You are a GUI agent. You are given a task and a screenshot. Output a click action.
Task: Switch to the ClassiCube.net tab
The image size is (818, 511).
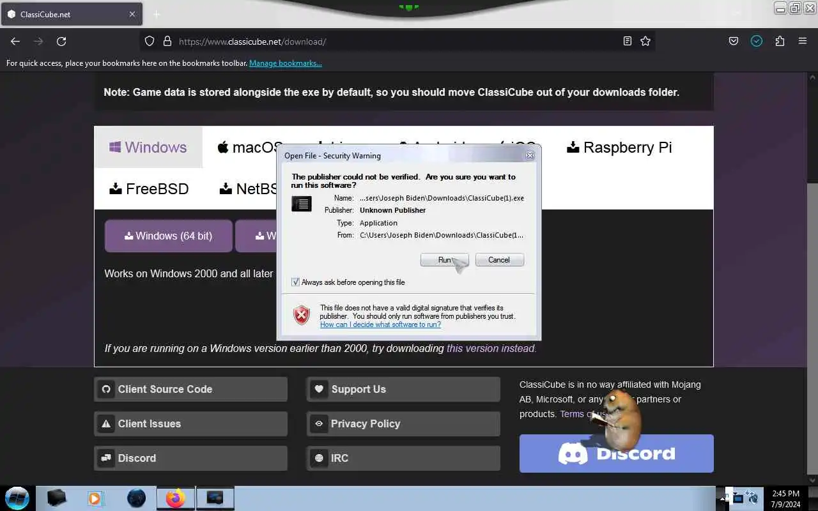tap(70, 14)
